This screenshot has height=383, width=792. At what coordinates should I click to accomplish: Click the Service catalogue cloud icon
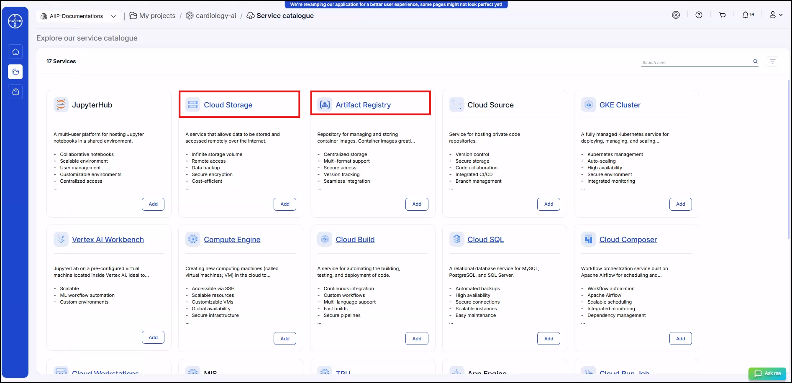point(251,15)
